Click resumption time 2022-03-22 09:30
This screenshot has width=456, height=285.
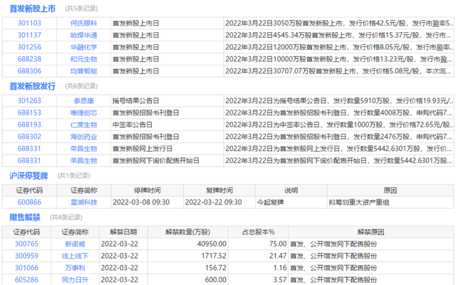[x=214, y=202]
